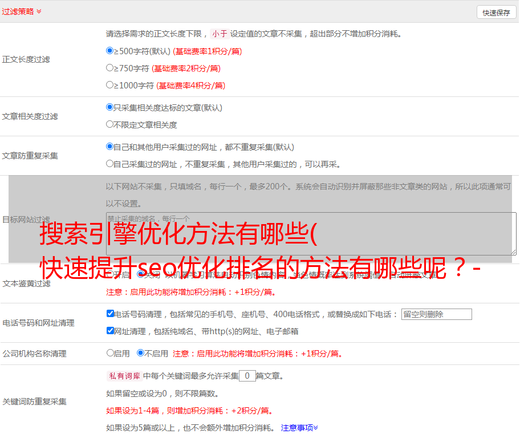This screenshot has height=438, width=520.
Task: Focus the 禁止采集的域名 textarea
Action: [x=311, y=234]
